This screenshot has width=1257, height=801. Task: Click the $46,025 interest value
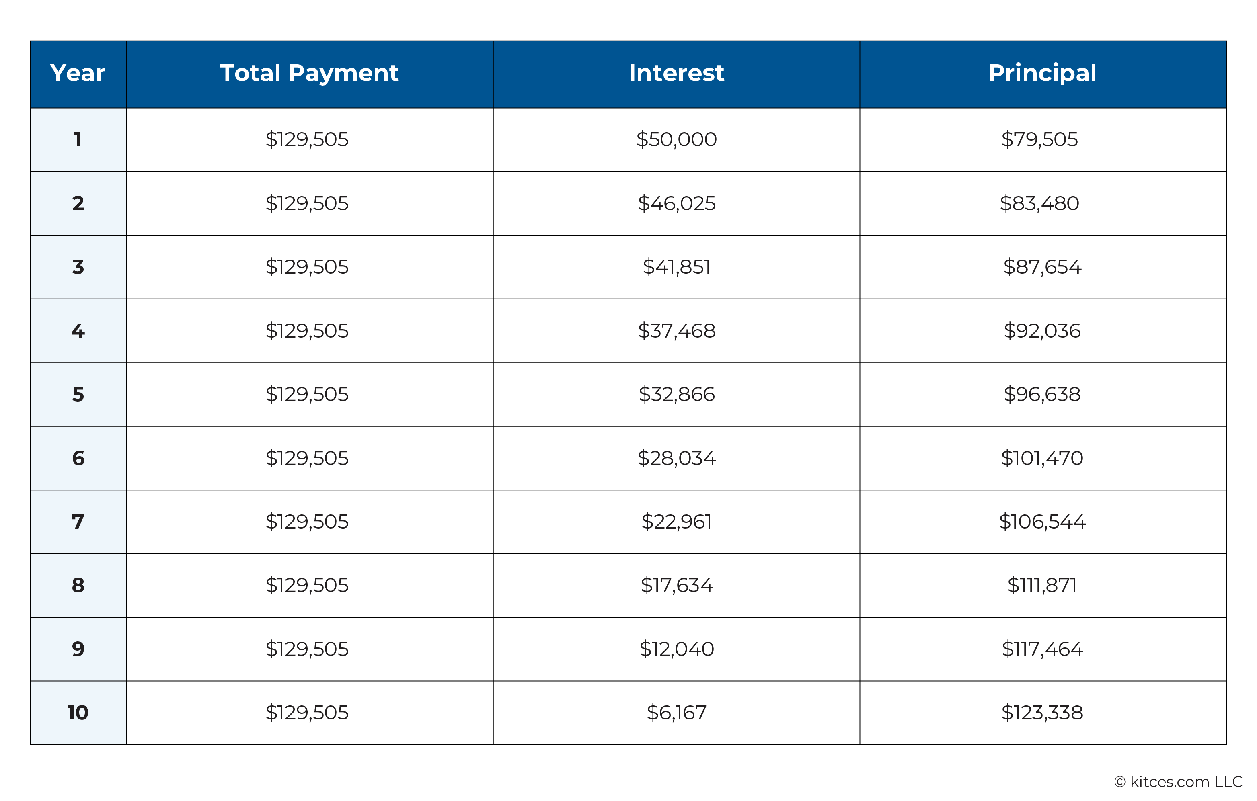[676, 203]
